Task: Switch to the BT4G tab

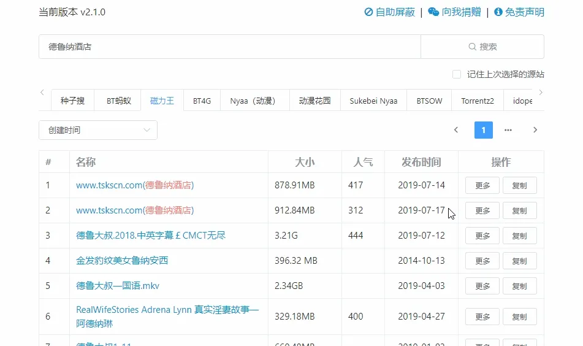Action: [x=202, y=101]
